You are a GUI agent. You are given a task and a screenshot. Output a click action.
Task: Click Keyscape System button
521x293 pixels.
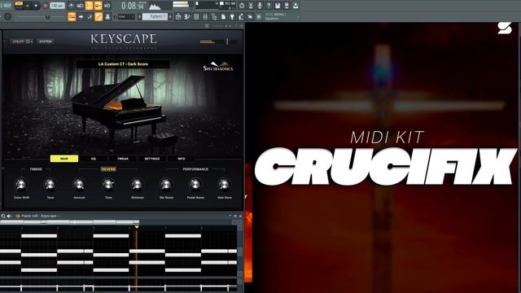point(46,42)
